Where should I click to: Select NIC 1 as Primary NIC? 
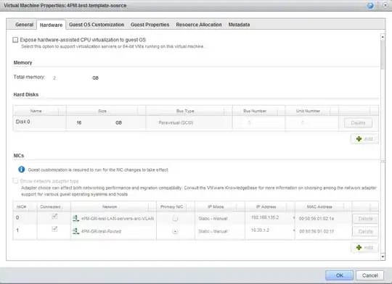(175, 231)
